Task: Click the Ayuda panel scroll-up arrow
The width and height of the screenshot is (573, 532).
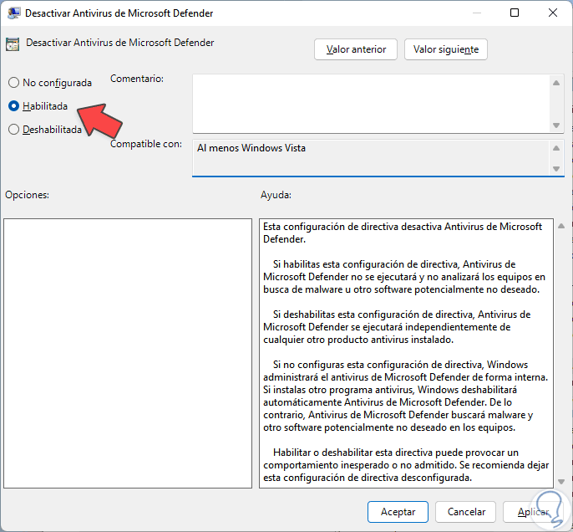Action: click(561, 226)
